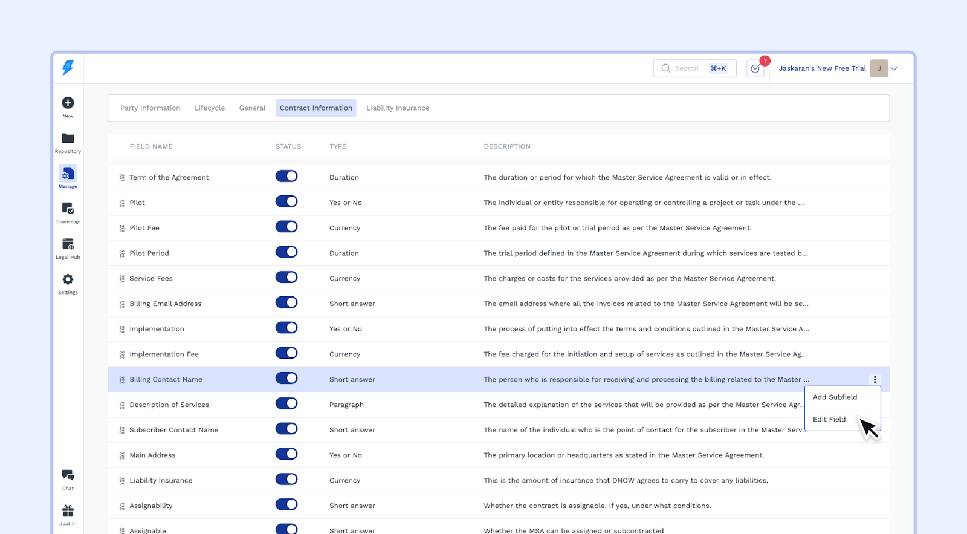
Task: Toggle the Liability Insurance field status
Action: click(x=286, y=480)
